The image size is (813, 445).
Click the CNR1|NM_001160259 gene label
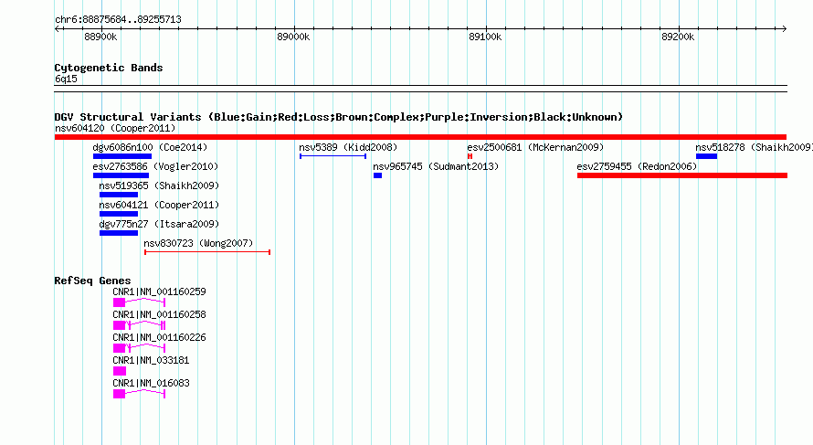(x=159, y=291)
